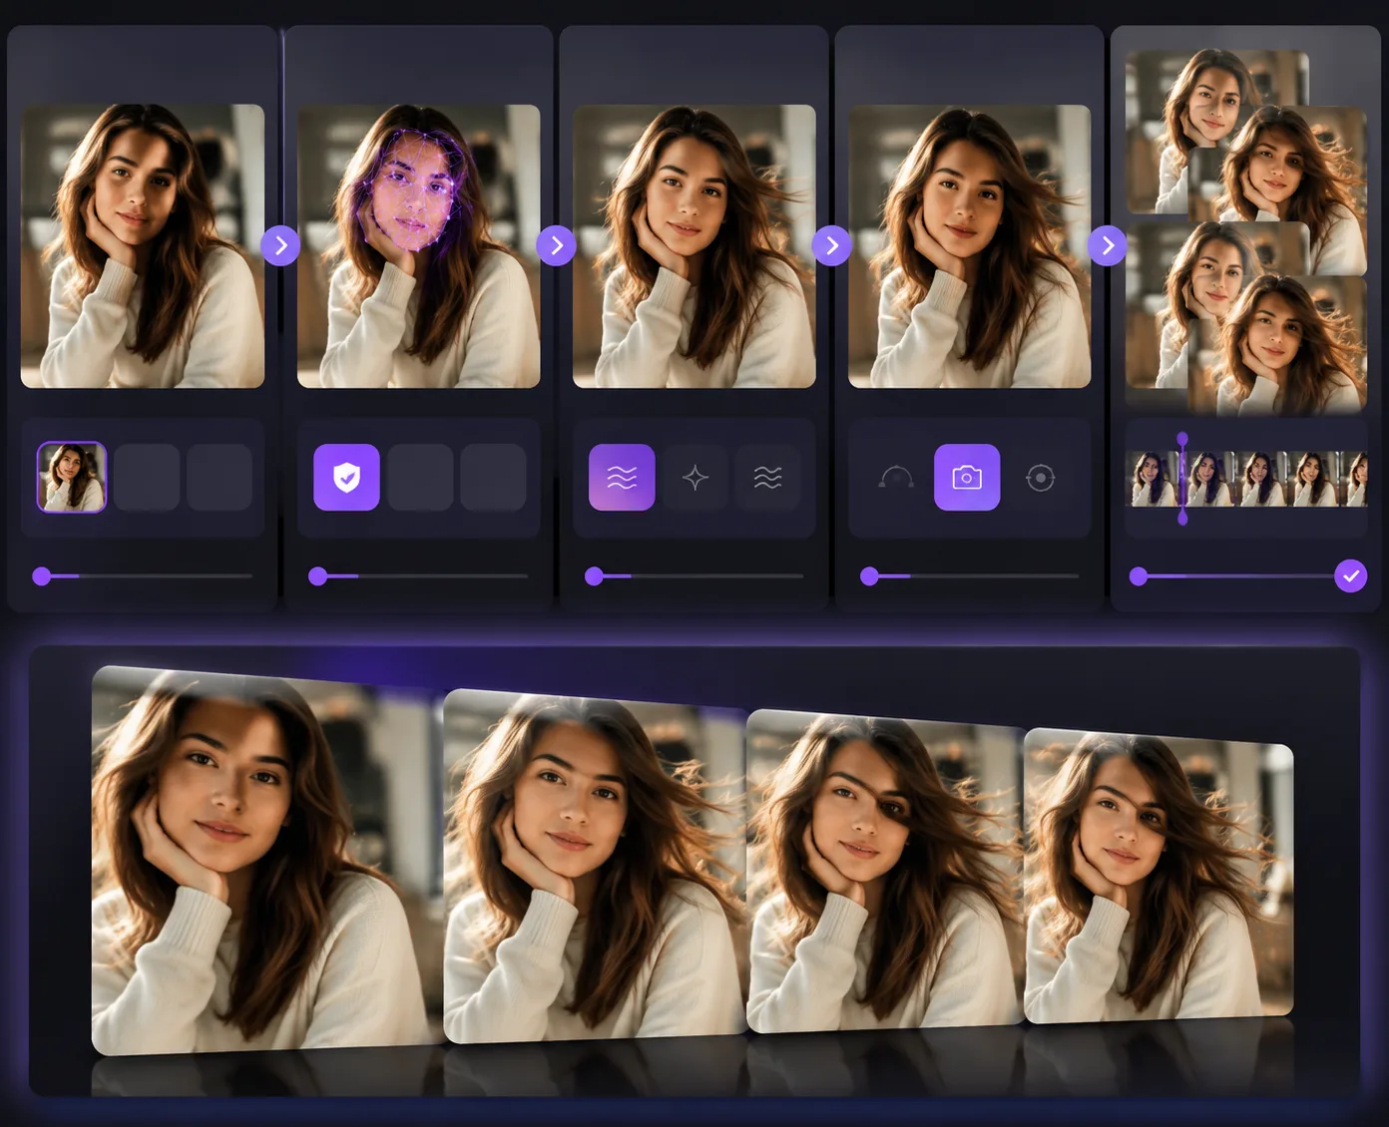Click the arrow after the original portrait

[x=281, y=245]
